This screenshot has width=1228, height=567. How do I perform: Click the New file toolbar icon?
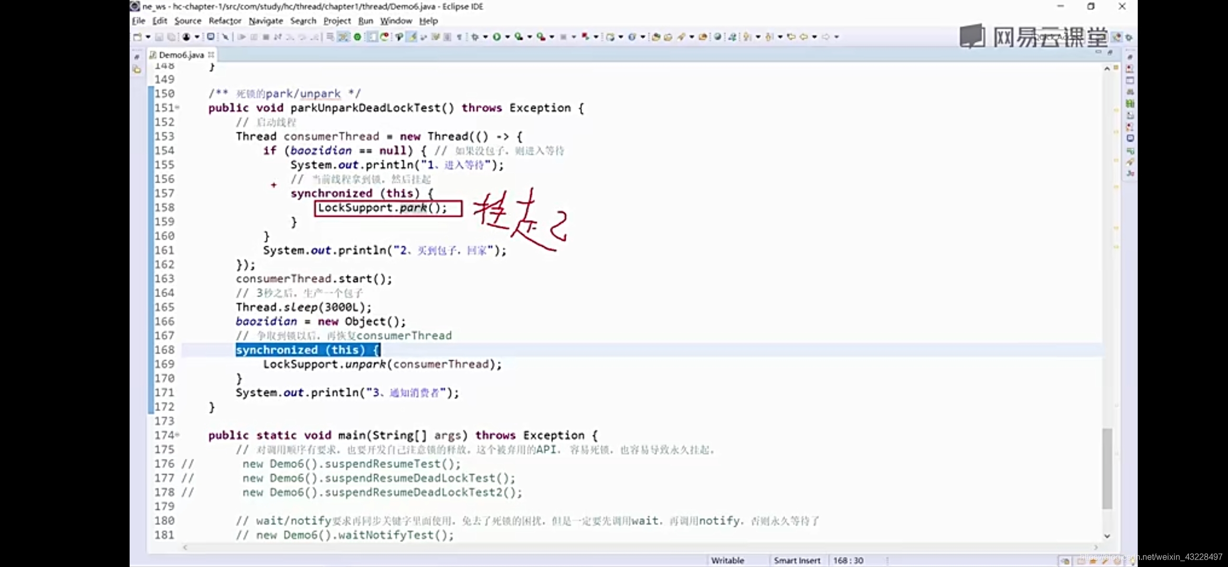pyautogui.click(x=137, y=37)
